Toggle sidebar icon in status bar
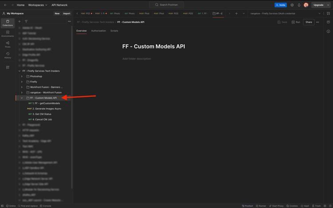The image size is (333, 208). [x=2, y=206]
